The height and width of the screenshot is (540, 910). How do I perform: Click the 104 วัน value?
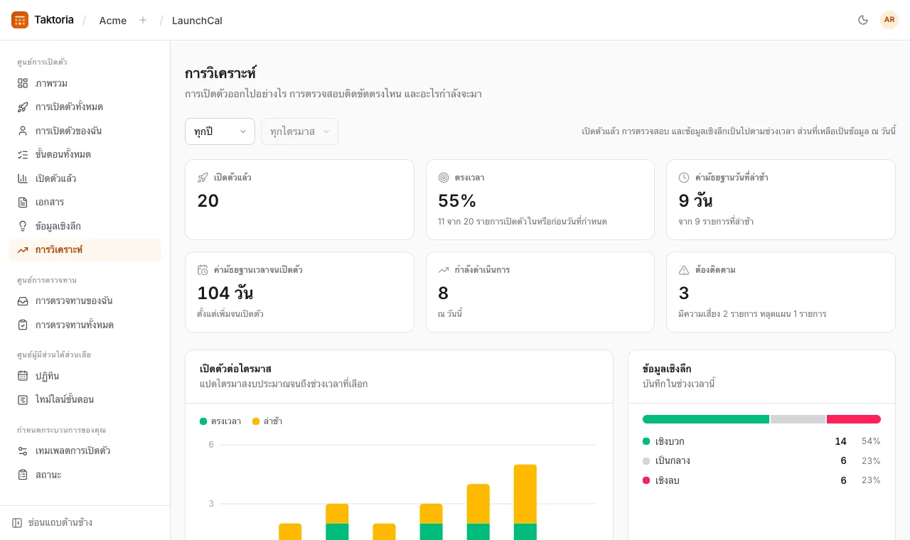[x=225, y=293]
